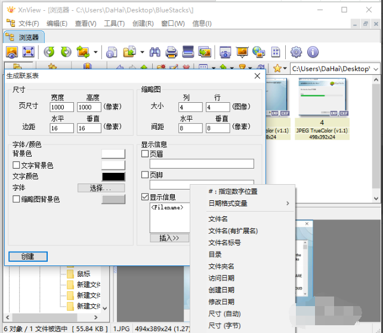The height and width of the screenshot is (333, 383).
Task: Open settings via the gear icon
Action: (296, 52)
